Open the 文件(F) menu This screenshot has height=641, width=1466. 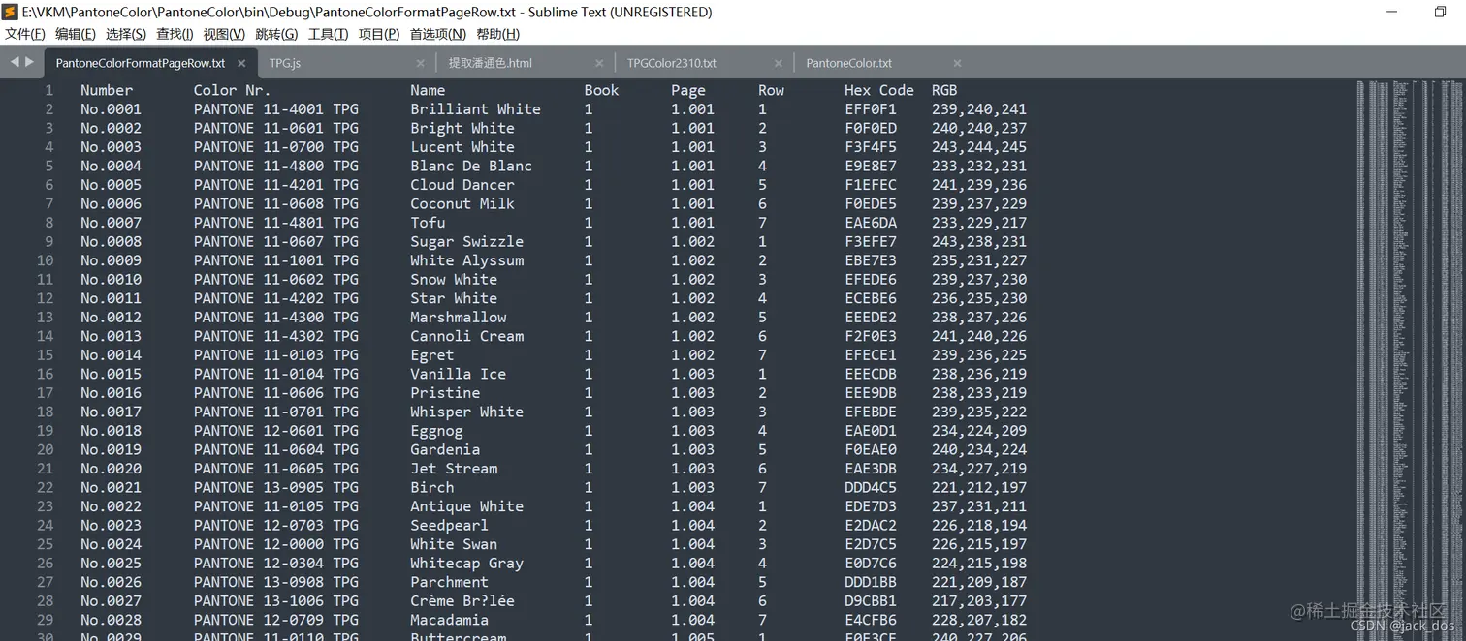pyautogui.click(x=25, y=34)
